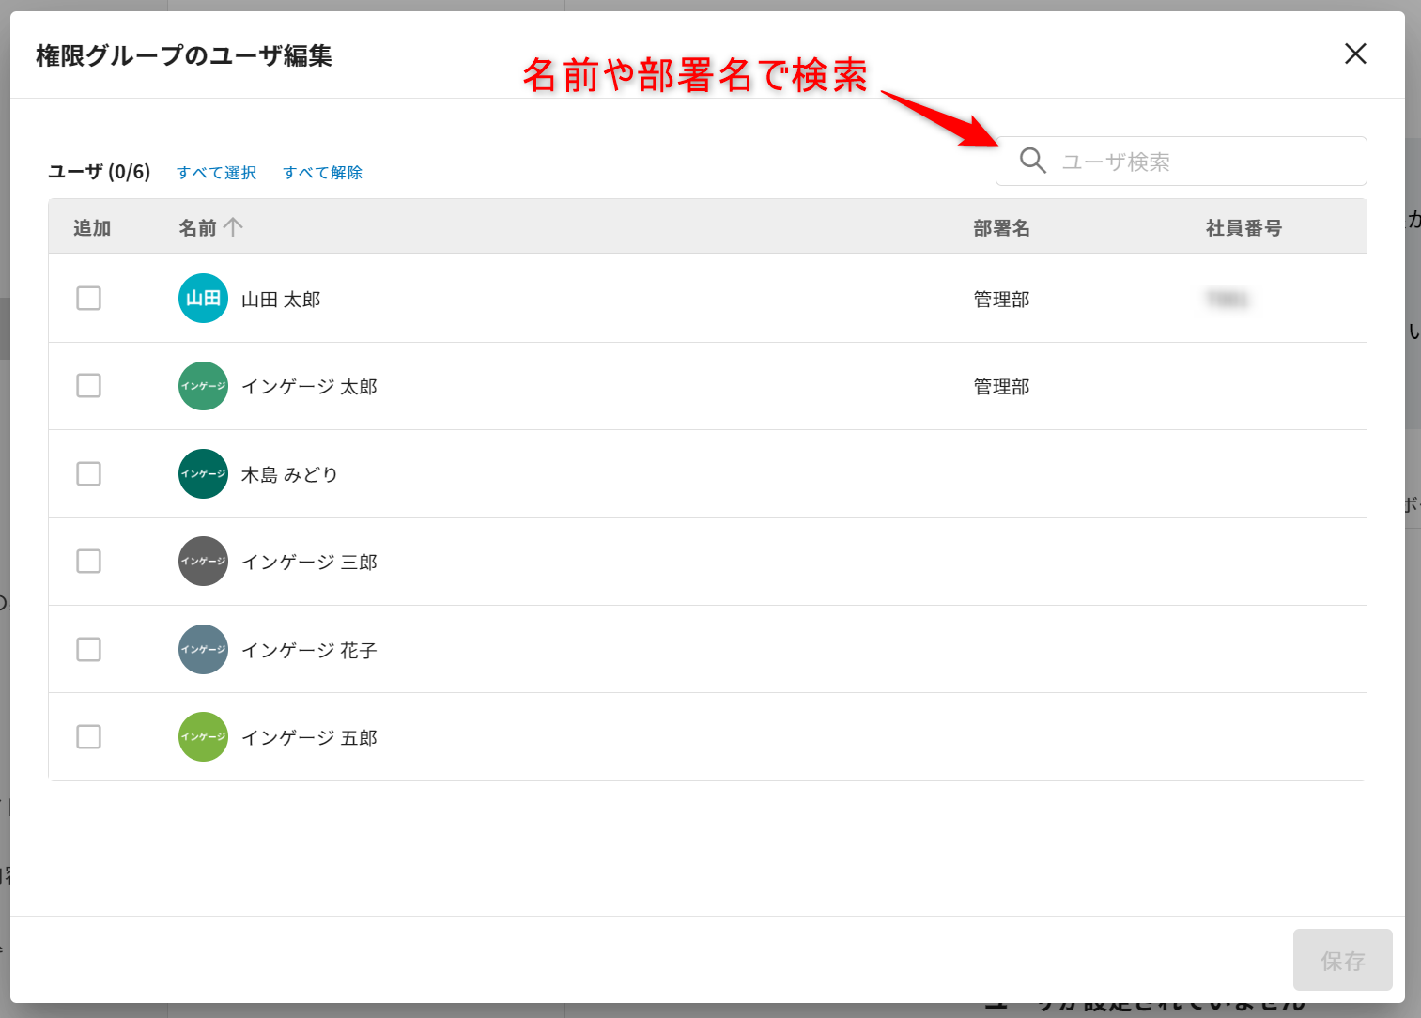Toggle the checkbox for インゲージ 五郎

click(89, 737)
